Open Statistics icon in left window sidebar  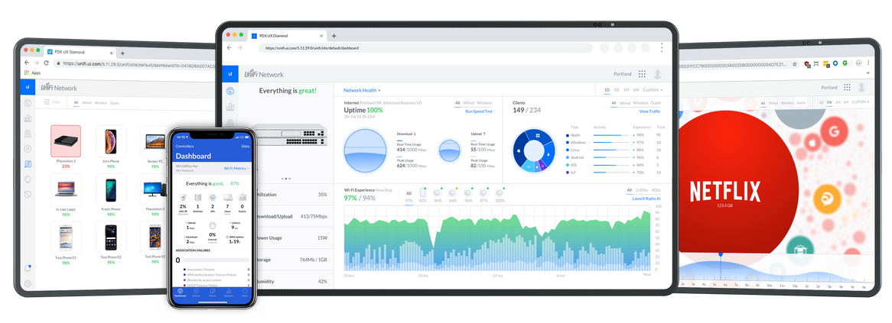click(28, 118)
